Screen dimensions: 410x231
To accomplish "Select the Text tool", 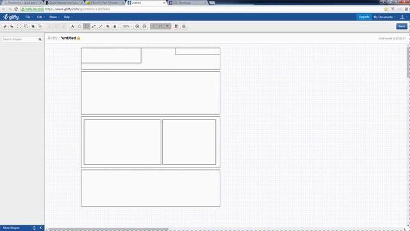I will (x=72, y=26).
